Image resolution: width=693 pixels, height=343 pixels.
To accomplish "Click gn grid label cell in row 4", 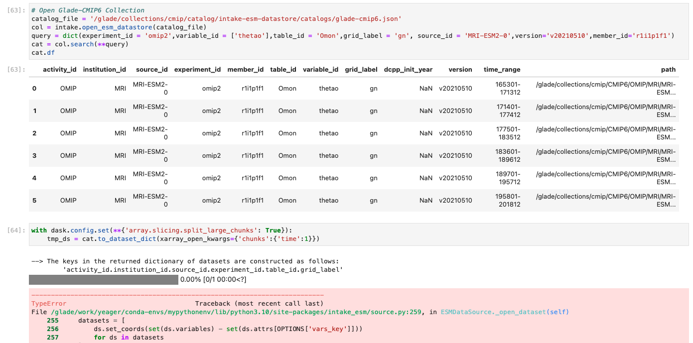I will [374, 178].
